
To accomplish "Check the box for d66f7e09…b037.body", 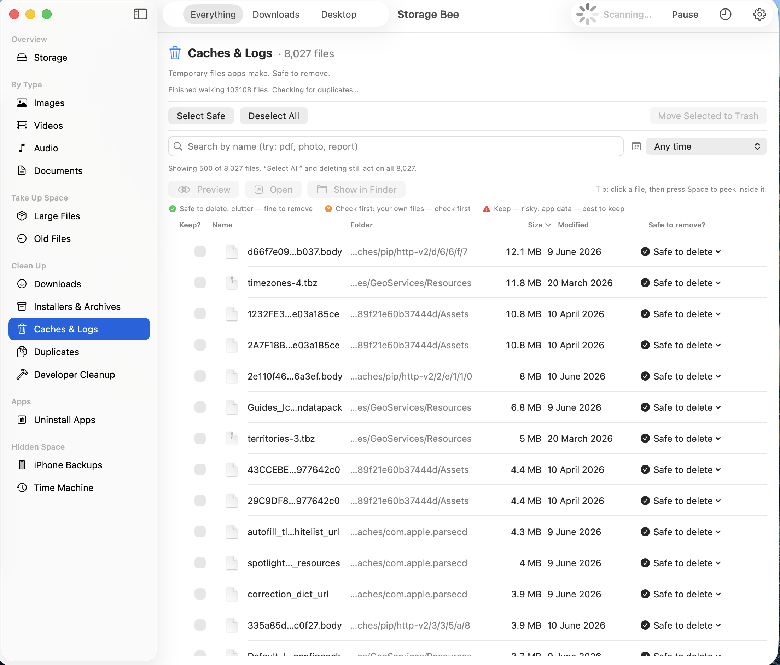I will click(x=200, y=251).
